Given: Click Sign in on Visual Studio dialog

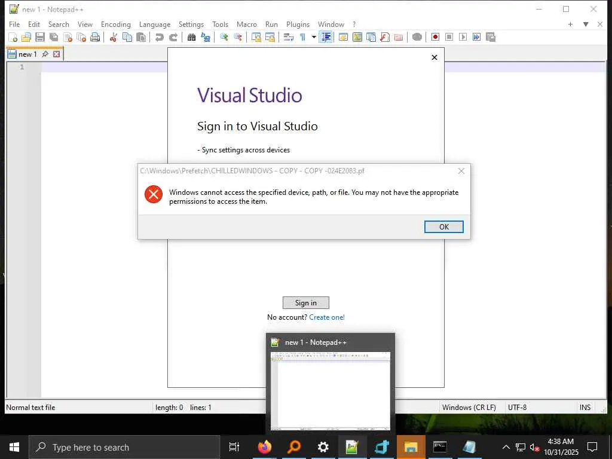Looking at the screenshot, I should (305, 303).
